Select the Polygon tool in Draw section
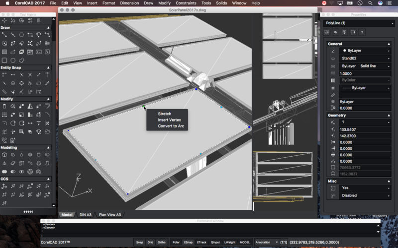The height and width of the screenshot is (248, 398). [21, 35]
